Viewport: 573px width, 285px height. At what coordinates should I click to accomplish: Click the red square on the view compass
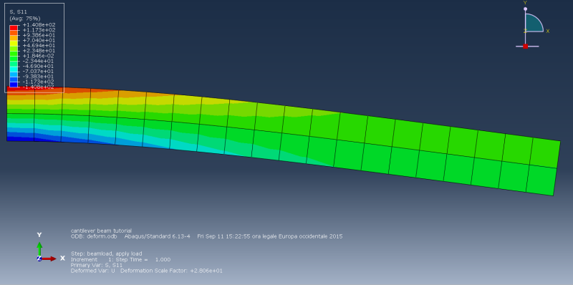point(526,47)
